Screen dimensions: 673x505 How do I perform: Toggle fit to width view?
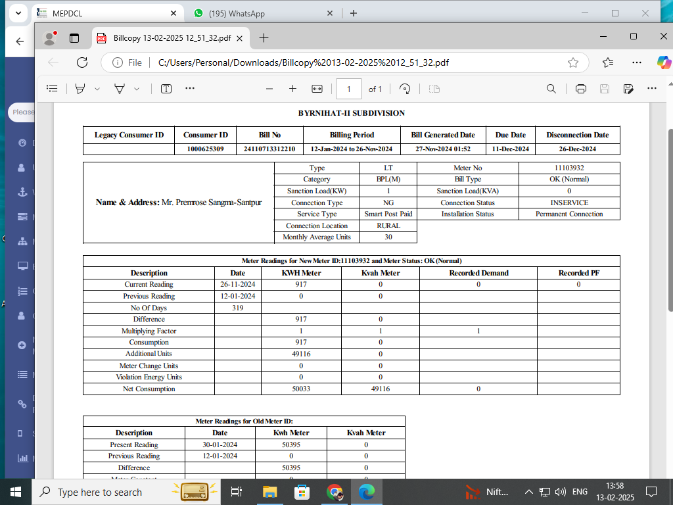317,89
